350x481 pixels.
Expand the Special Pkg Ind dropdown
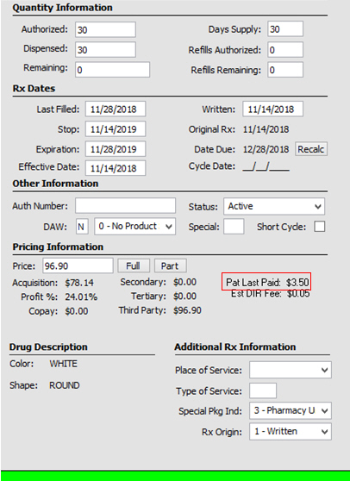(291, 410)
